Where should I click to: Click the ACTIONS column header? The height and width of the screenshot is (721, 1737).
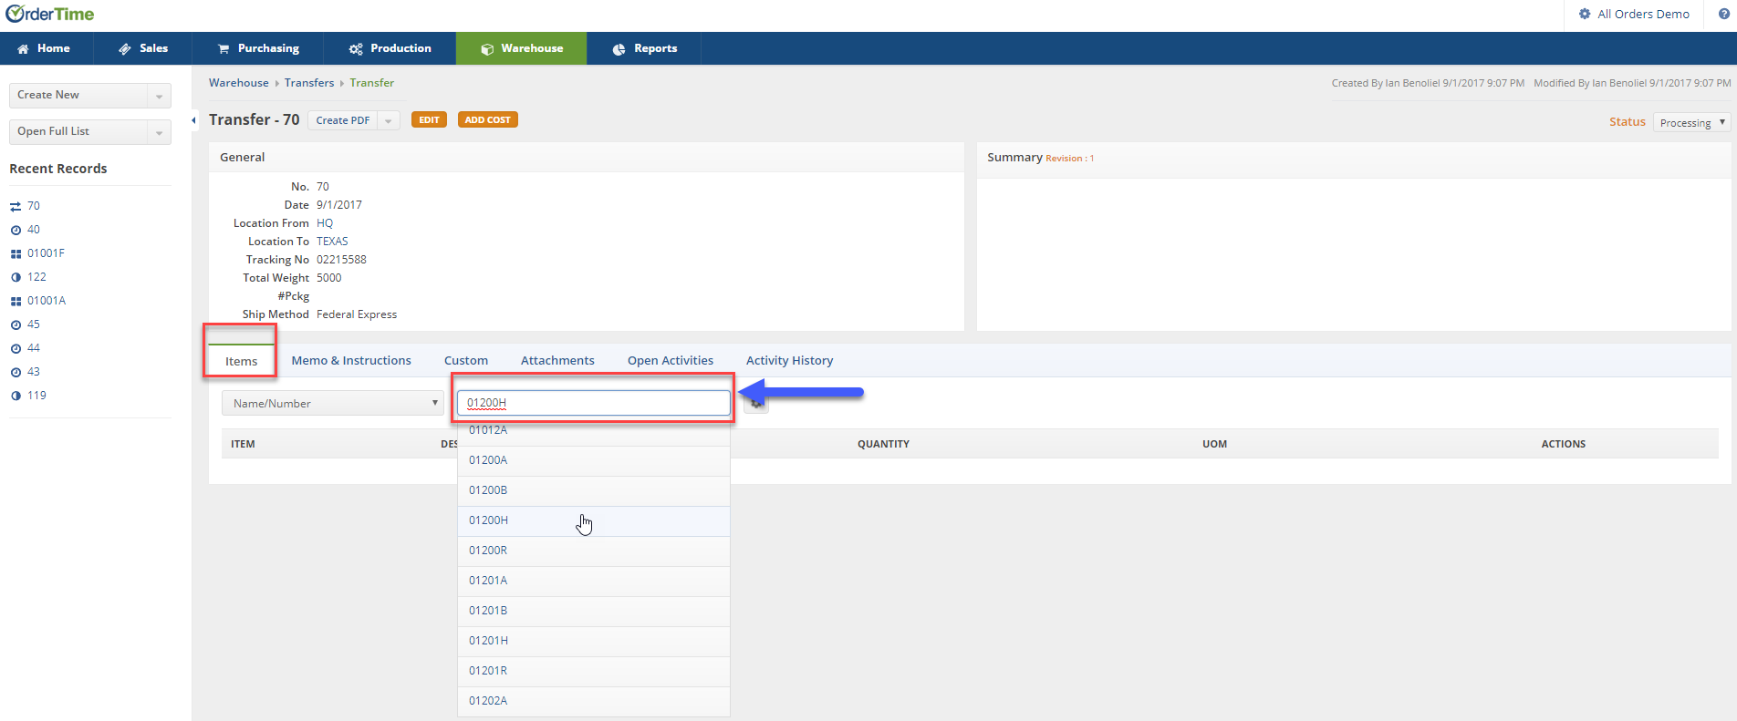click(1563, 445)
